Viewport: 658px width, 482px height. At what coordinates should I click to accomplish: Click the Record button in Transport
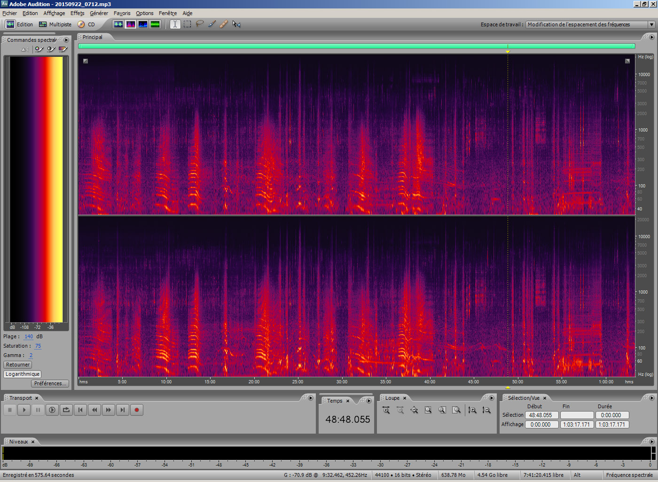pos(137,410)
